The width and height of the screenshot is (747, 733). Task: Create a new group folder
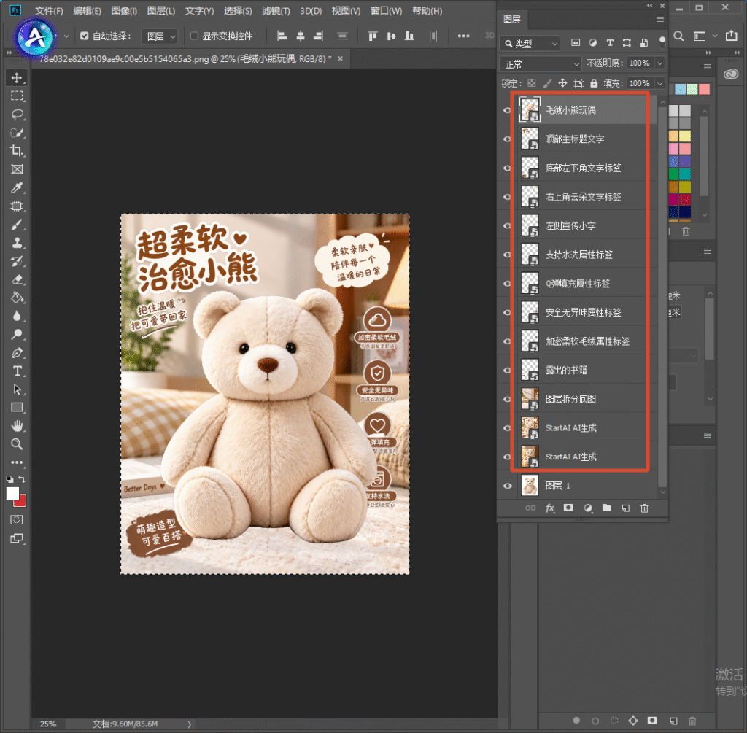click(606, 508)
